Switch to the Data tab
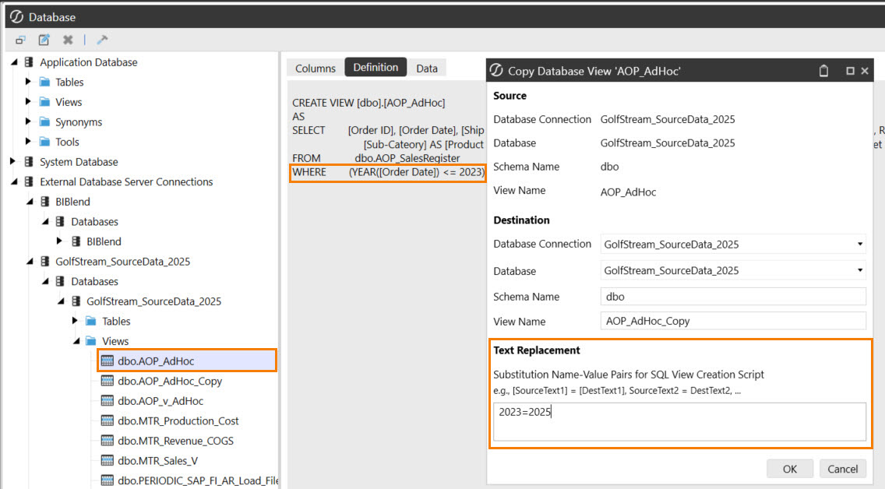Screen dimensions: 885x489 tap(427, 68)
